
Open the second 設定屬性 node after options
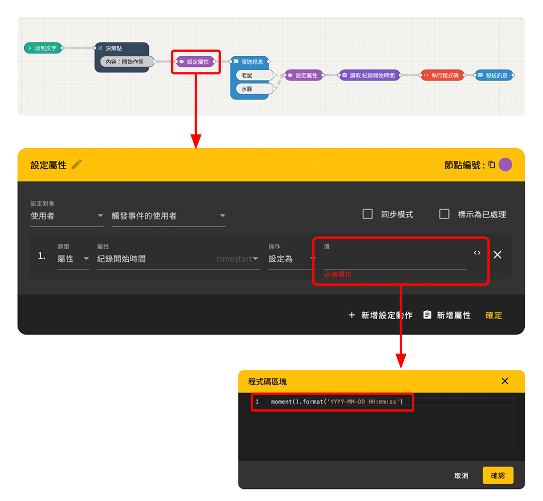point(304,75)
